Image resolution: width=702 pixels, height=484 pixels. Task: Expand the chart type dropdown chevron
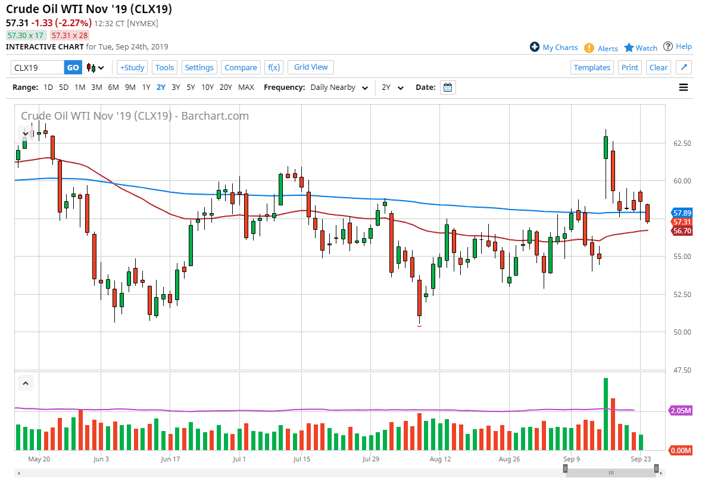pos(101,68)
